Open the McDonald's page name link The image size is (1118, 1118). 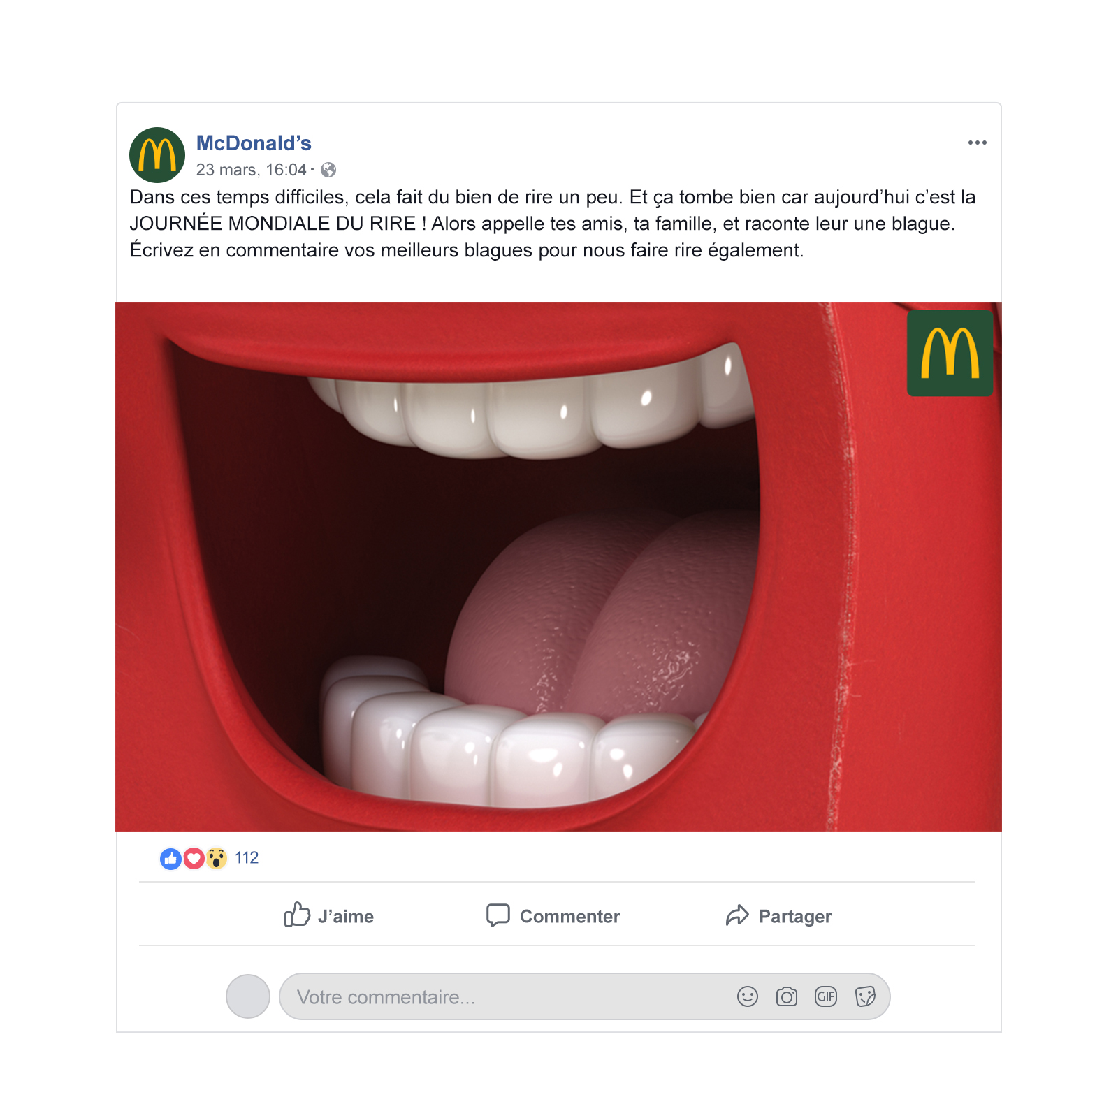pos(254,143)
